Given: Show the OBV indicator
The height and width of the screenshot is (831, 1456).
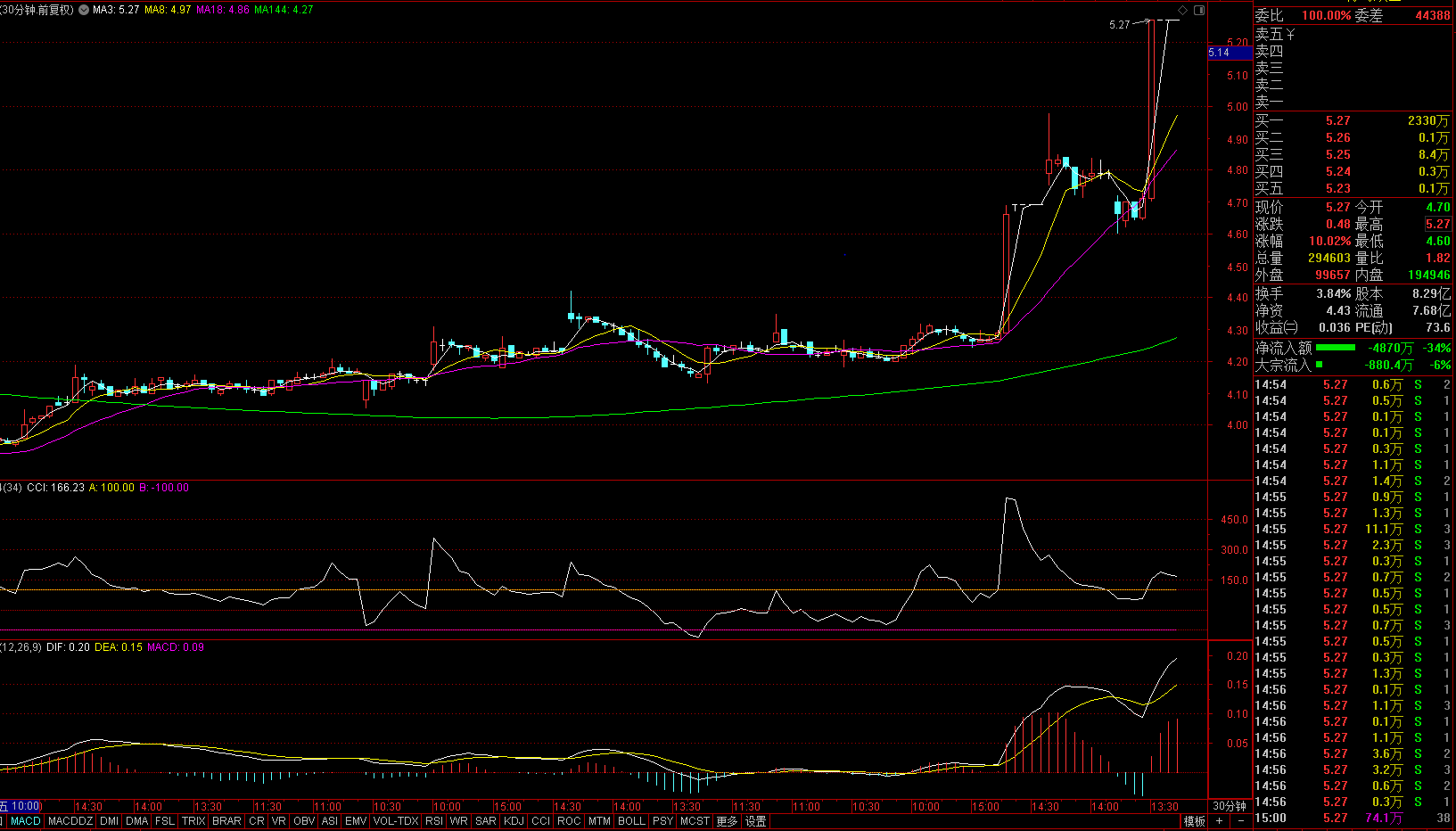Looking at the screenshot, I should point(303,821).
